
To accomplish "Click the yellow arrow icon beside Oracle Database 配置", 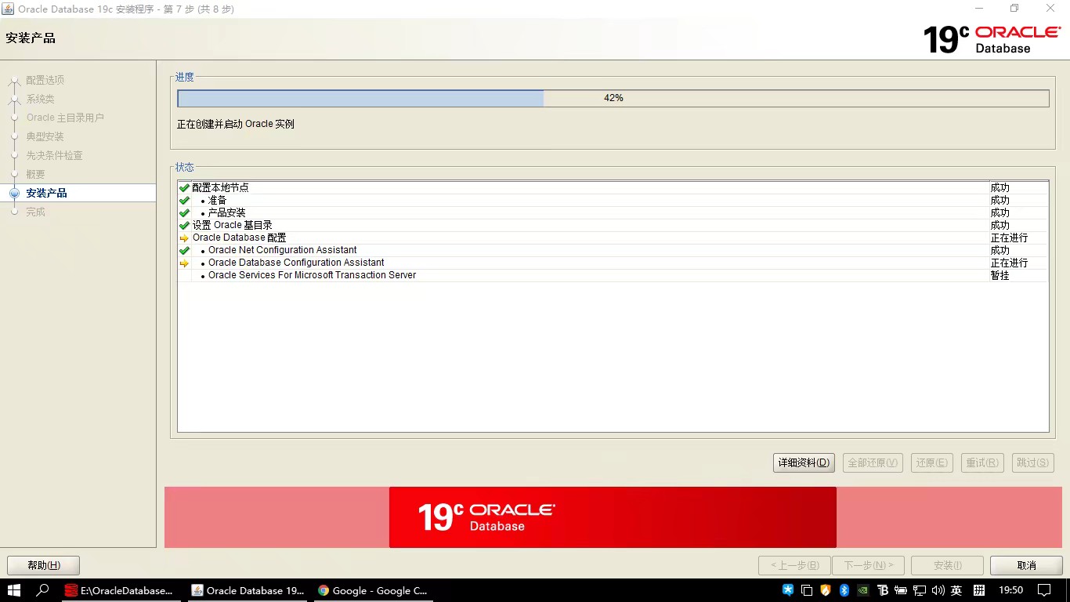I will tap(183, 238).
